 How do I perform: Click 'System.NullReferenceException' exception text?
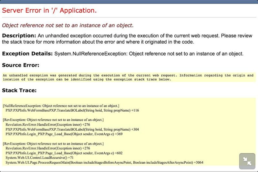(91, 54)
